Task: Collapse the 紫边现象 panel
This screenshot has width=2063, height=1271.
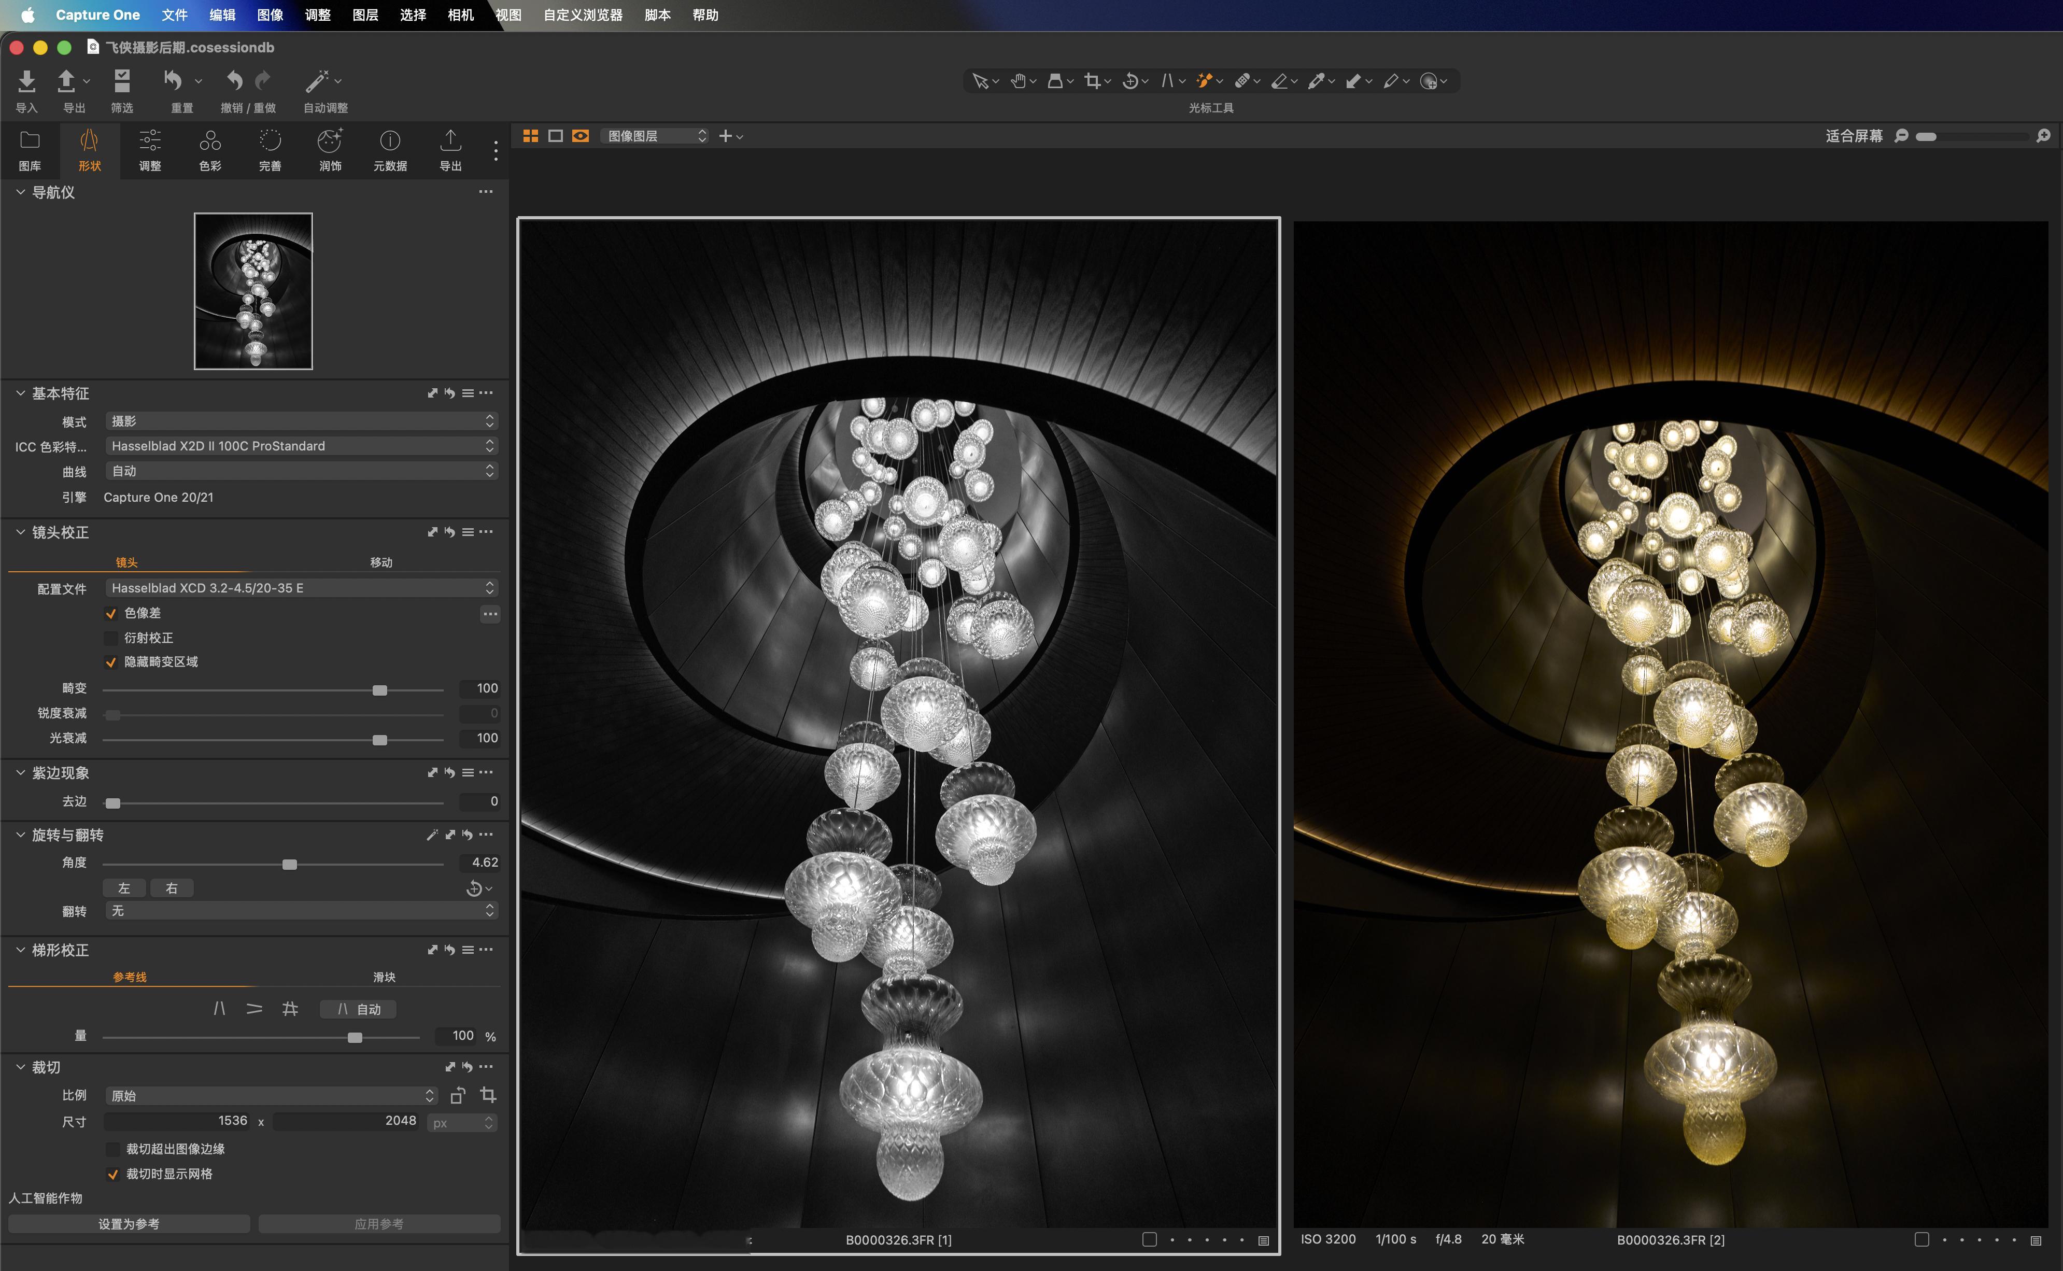Action: [x=20, y=772]
